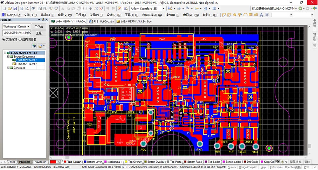The height and width of the screenshot is (170, 318).
Task: Click the Save disk icon
Action: 15,9
